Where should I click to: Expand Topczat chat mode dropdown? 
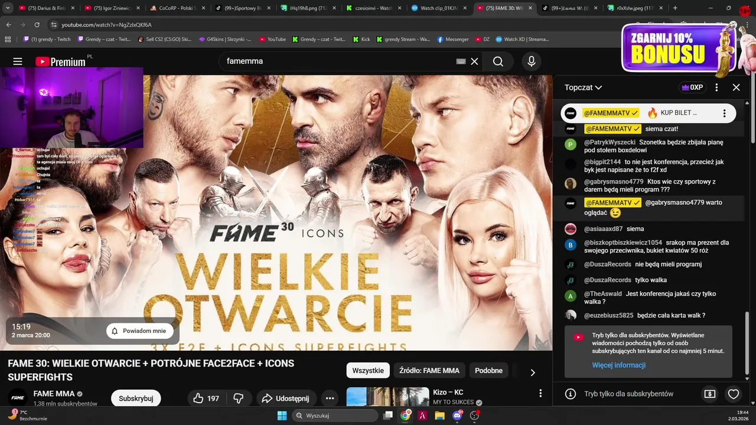583,87
